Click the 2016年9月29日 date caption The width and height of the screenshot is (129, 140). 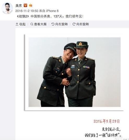point(107,121)
